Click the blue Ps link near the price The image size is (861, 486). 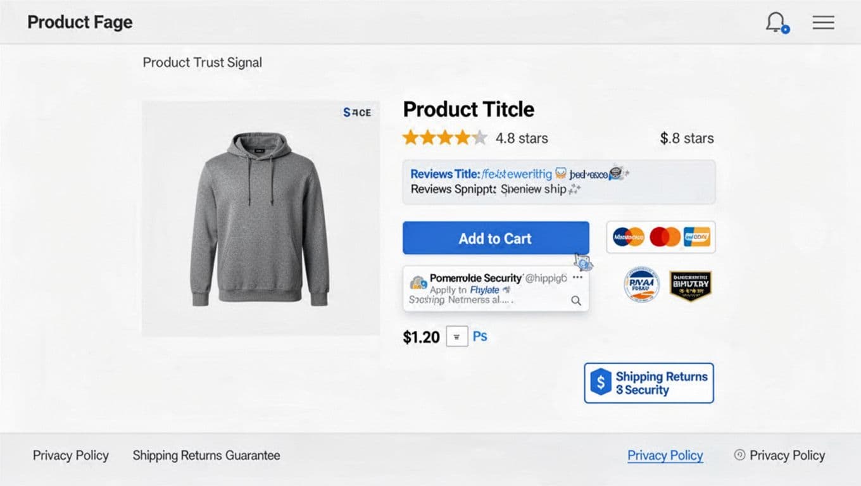pos(479,336)
